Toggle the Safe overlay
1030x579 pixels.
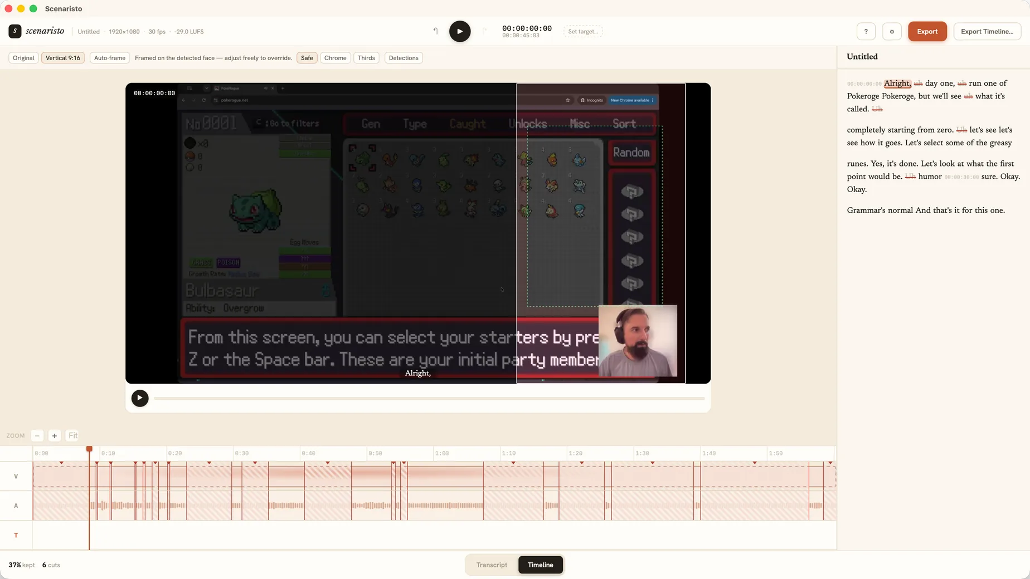point(307,58)
